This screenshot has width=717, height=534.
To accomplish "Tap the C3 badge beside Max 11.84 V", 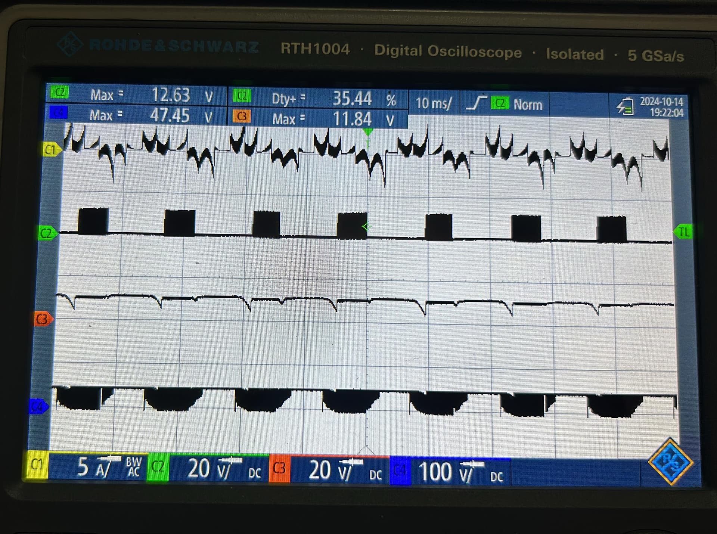I will pos(242,117).
